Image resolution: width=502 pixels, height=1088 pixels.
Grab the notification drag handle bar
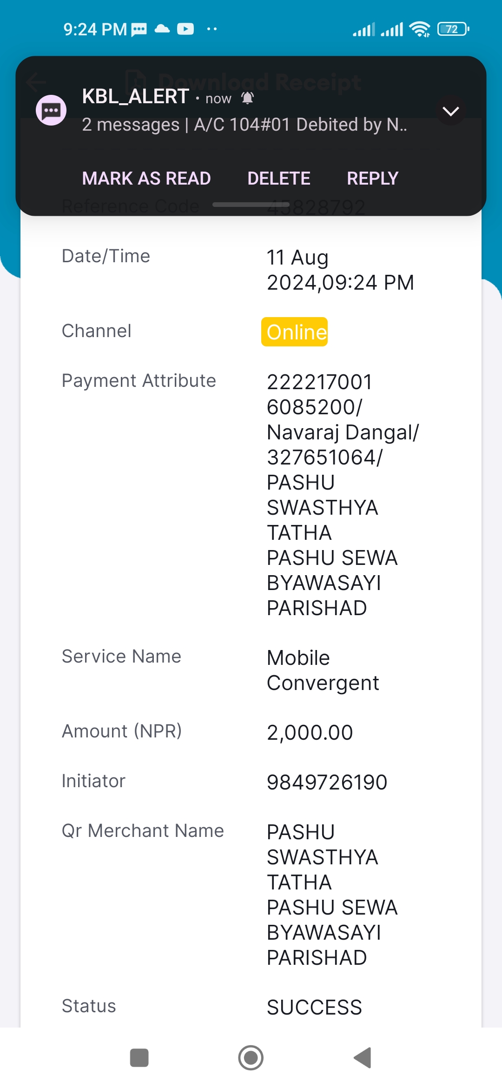pos(251,205)
